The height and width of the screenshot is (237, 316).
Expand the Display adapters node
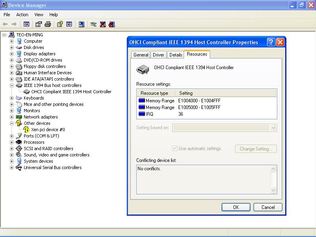(x=12, y=54)
